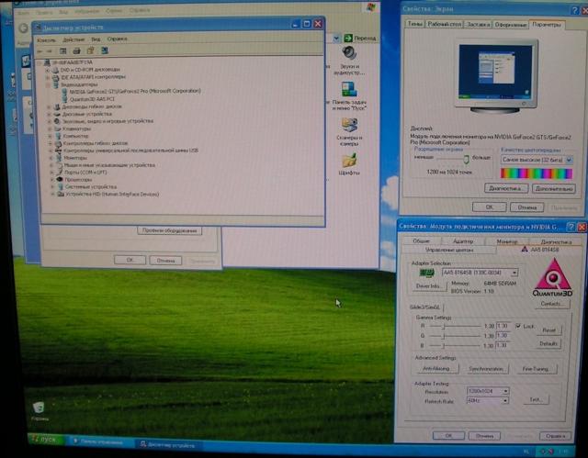The image size is (588, 458).
Task: Open the Resolution dropdown in Adapter Testing
Action: click(x=505, y=391)
